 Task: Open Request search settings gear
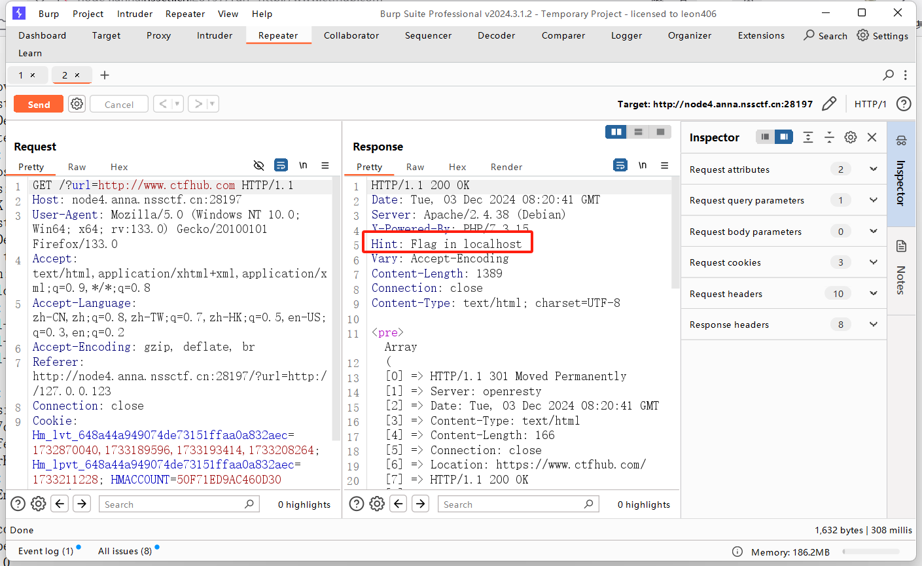tap(39, 503)
